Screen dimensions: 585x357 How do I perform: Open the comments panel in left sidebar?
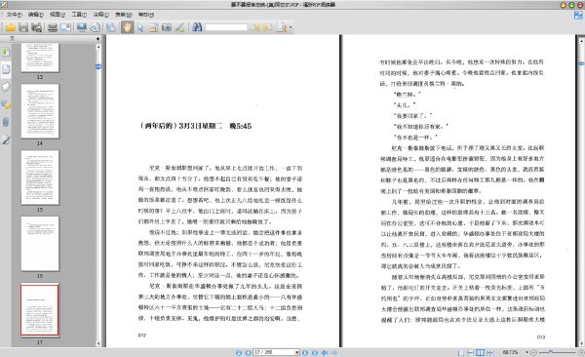[5, 105]
